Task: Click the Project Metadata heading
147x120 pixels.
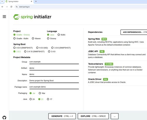Action: coord(22,57)
